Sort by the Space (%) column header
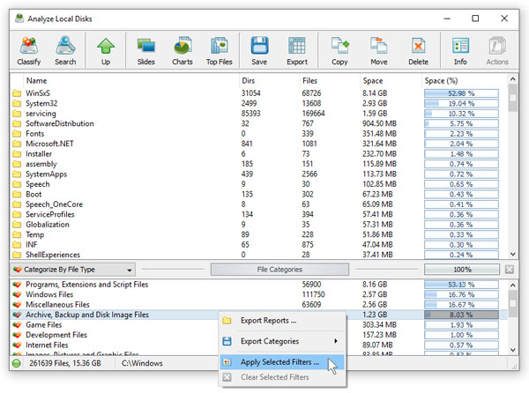The image size is (529, 393). [465, 80]
